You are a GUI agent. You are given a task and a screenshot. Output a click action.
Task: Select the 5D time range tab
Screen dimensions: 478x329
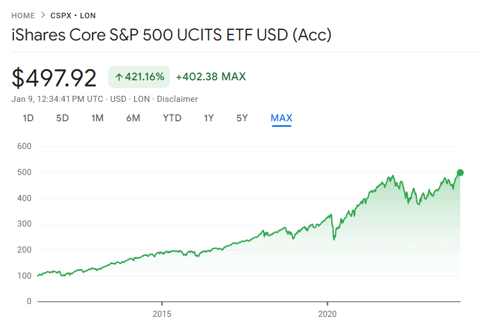[62, 118]
